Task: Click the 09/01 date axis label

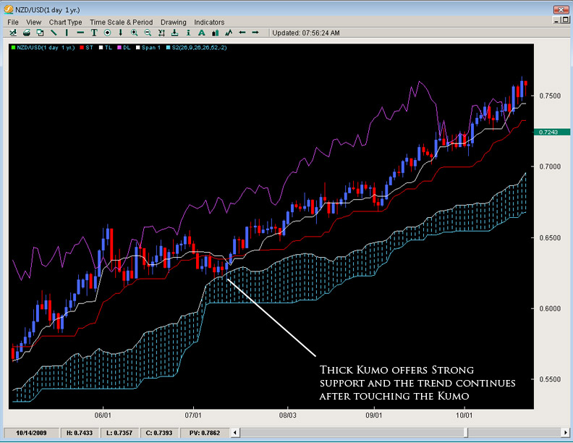Action: (x=373, y=415)
